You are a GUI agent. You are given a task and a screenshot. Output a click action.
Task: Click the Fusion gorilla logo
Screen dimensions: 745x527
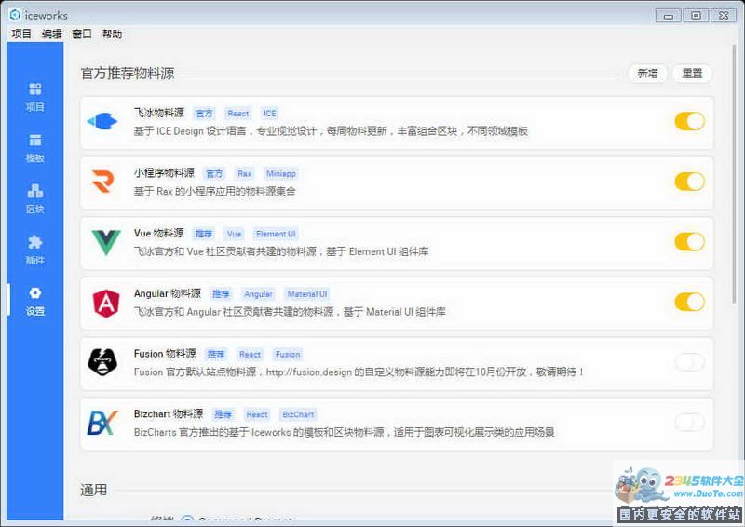[x=102, y=362]
